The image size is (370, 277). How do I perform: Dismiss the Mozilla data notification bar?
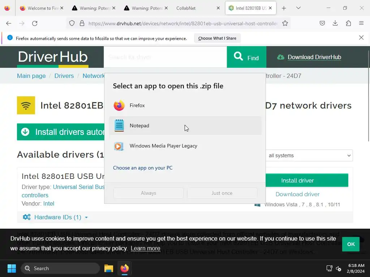pyautogui.click(x=361, y=38)
